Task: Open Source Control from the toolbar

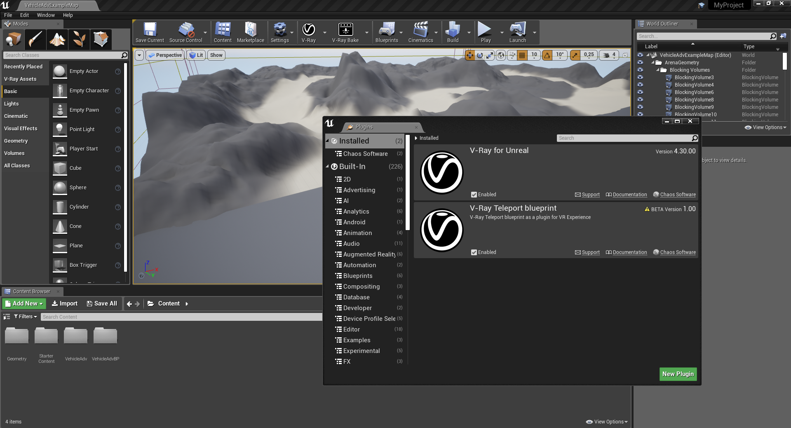Action: click(x=186, y=32)
